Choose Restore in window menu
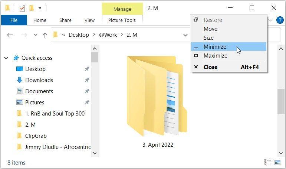The height and width of the screenshot is (169, 286). 229,20
